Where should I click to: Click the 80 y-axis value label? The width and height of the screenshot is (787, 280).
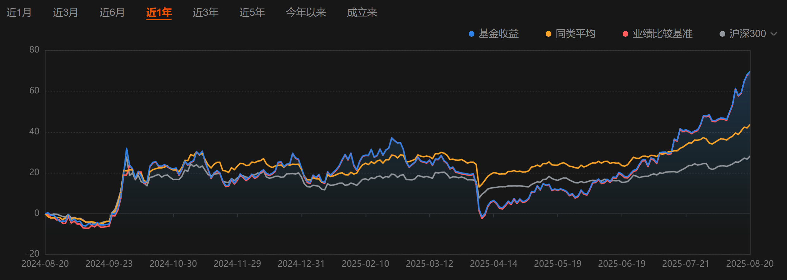coord(34,50)
